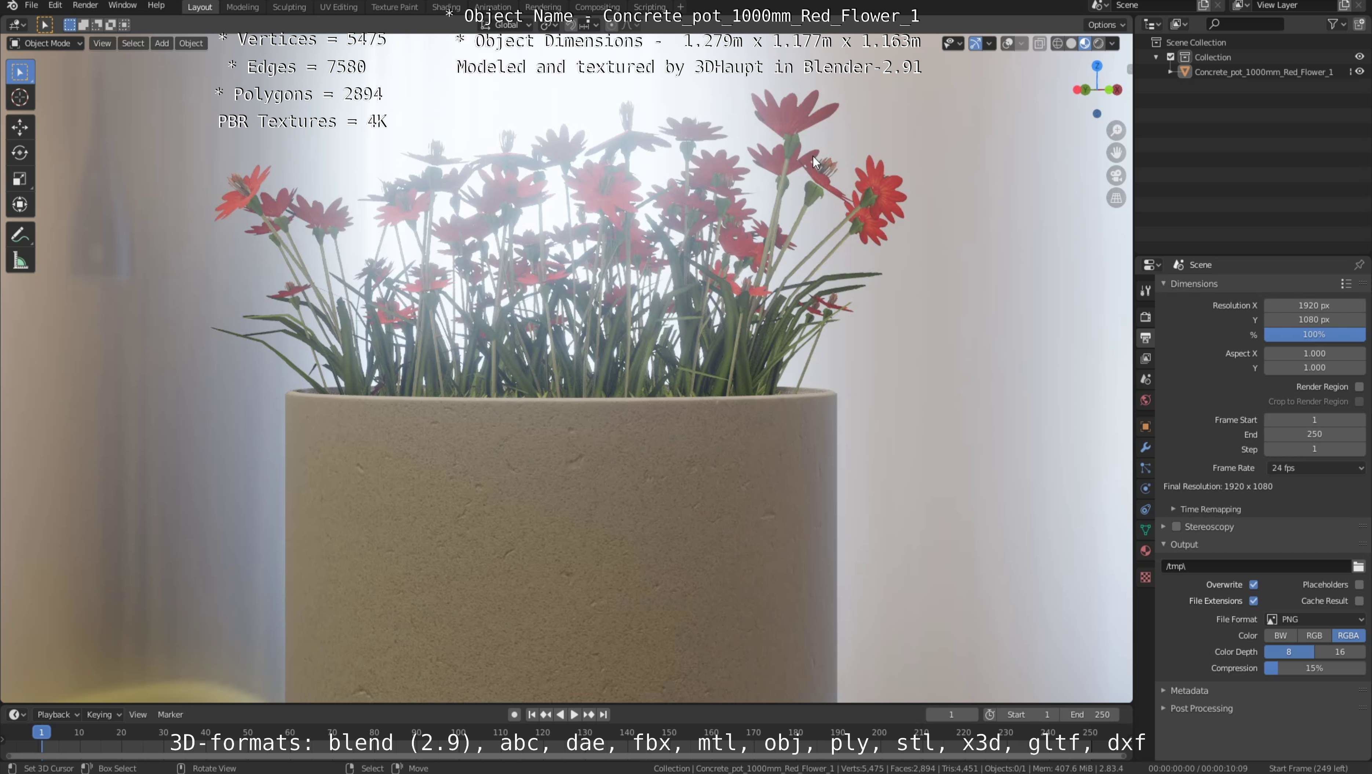
Task: Enable the Placeholders checkbox
Action: [1359, 585]
